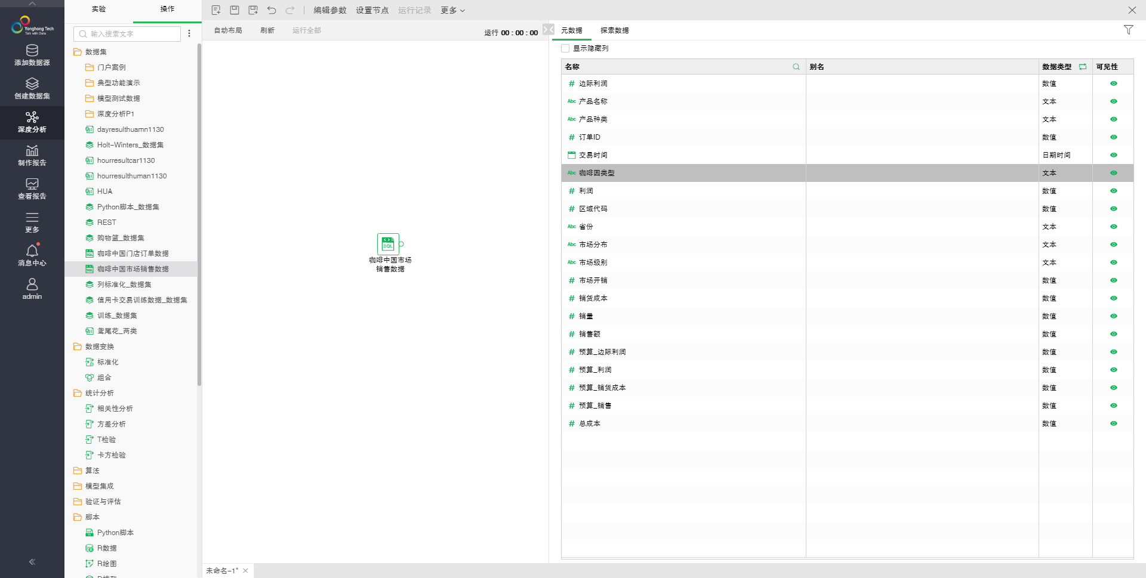Expand the 模型集成 folder
This screenshot has width=1146, height=578.
tap(78, 486)
